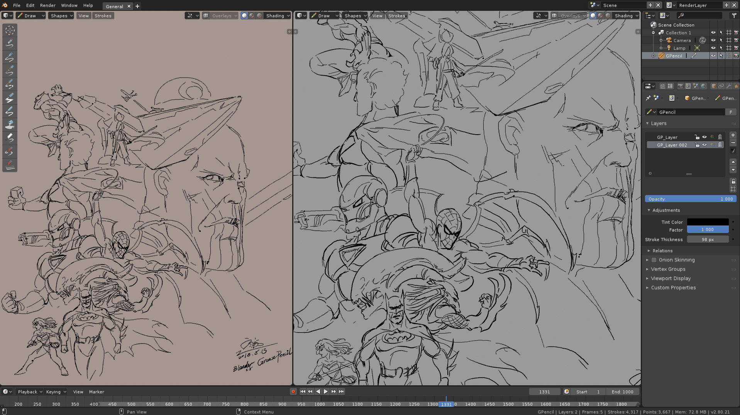Click Strokes button in the left viewport
This screenshot has height=415, width=740.
coord(103,15)
